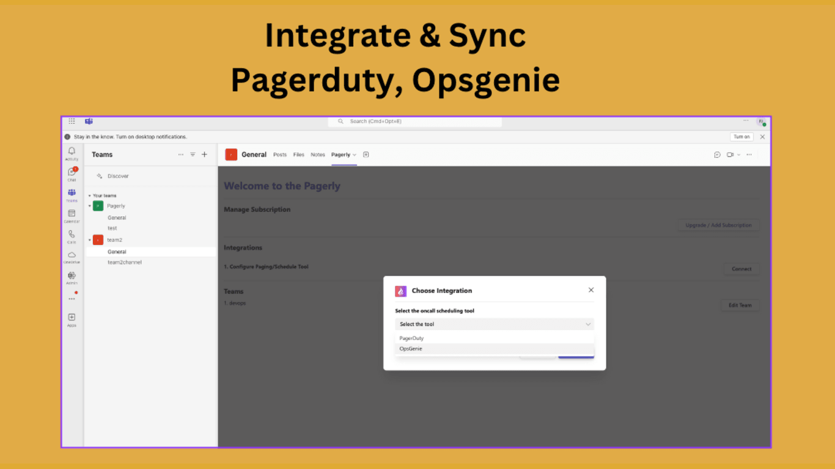Click the red General channel avatar in the header
835x469 pixels.
231,155
